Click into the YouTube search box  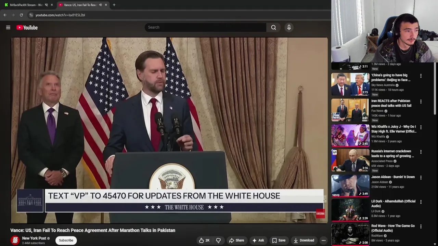pos(205,27)
